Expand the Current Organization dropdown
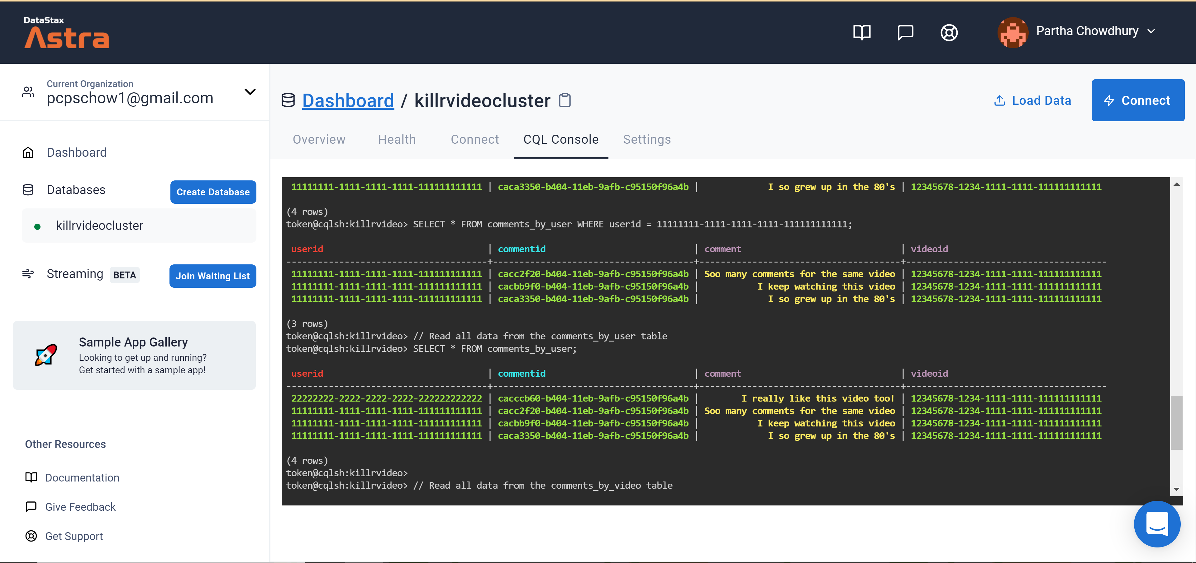Image resolution: width=1196 pixels, height=563 pixels. coord(250,92)
